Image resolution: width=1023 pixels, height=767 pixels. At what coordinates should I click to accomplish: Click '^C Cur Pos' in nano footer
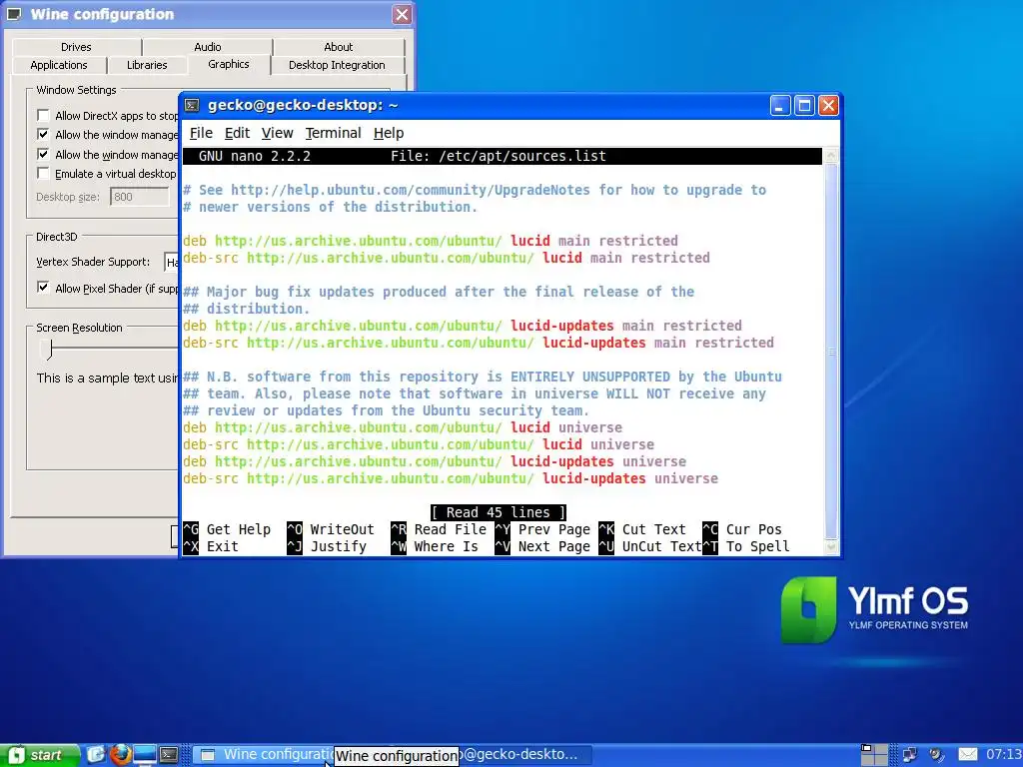point(742,529)
